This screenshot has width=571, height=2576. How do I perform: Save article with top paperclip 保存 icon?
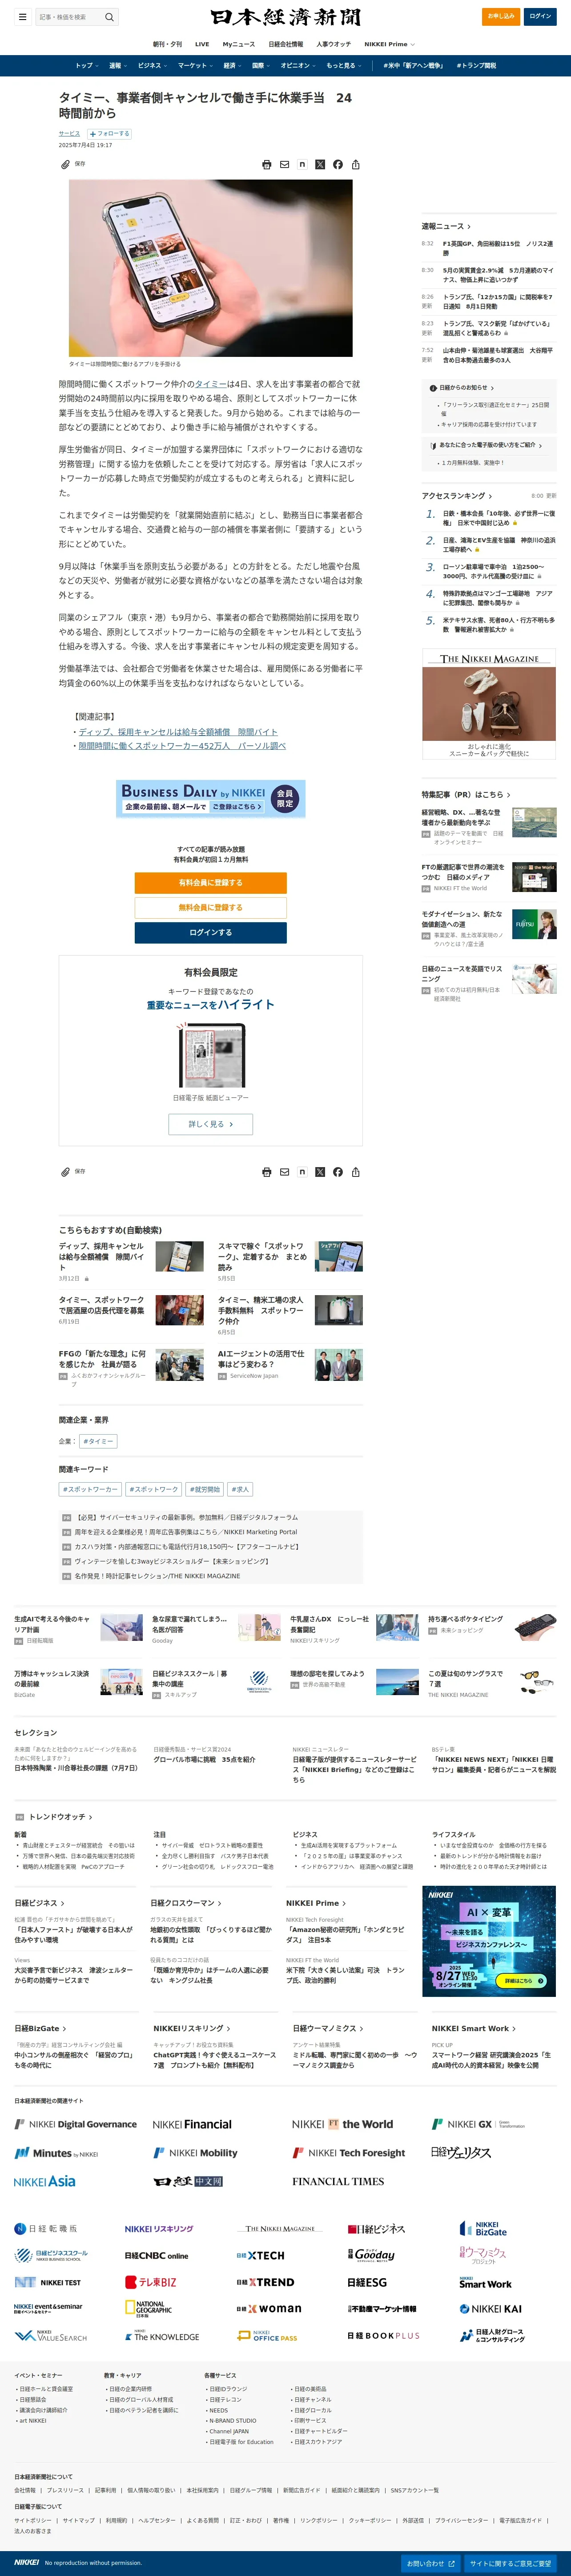pyautogui.click(x=73, y=164)
